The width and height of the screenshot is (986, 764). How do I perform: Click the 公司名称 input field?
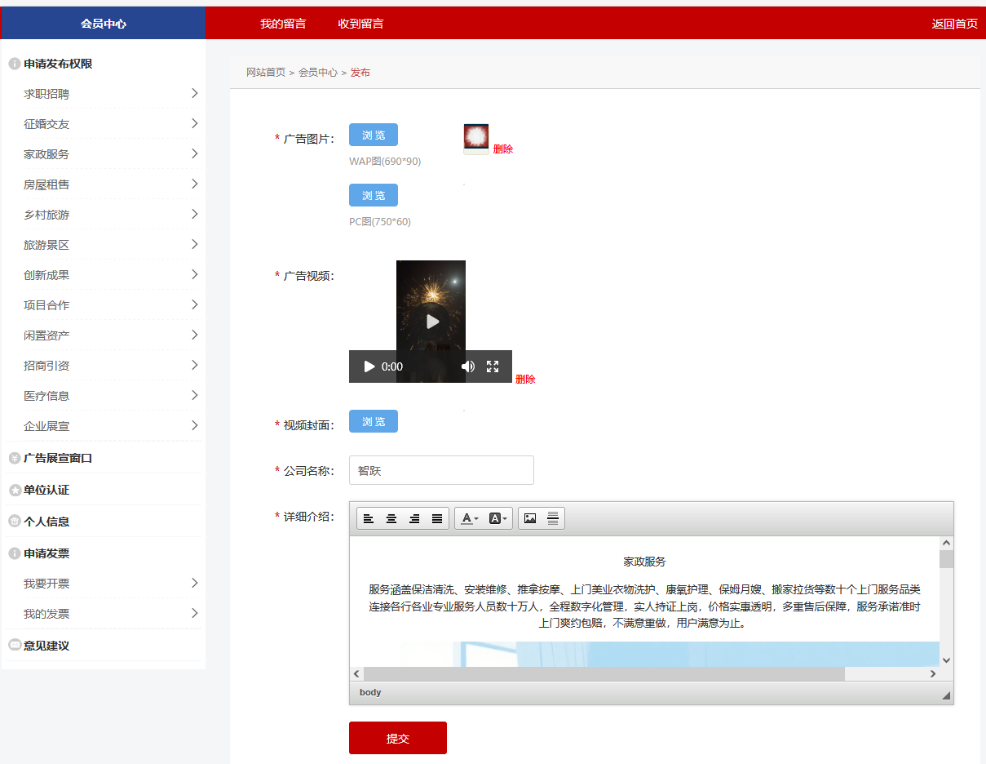point(441,470)
